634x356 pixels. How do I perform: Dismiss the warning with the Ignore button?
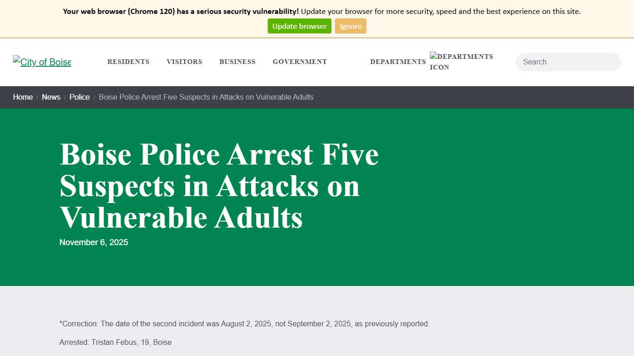(x=350, y=26)
